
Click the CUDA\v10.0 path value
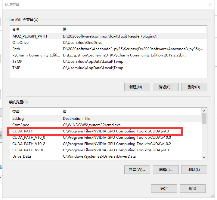[x=117, y=138]
